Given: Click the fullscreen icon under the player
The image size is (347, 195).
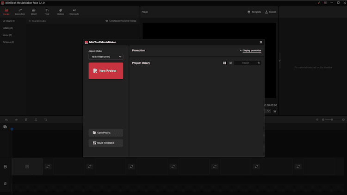Looking at the screenshot, I should click(275, 111).
